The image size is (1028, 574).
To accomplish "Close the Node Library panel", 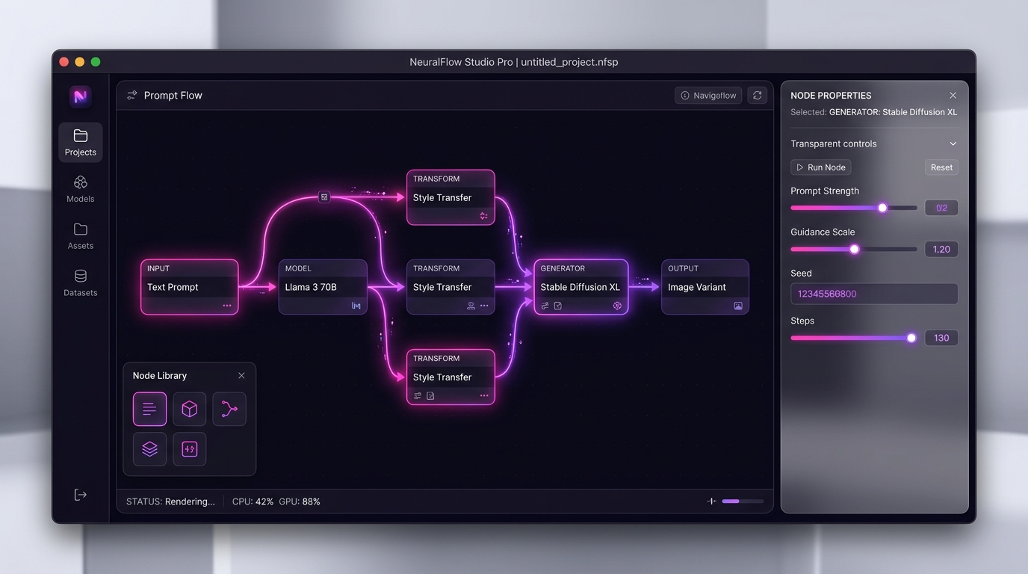I will coord(241,376).
